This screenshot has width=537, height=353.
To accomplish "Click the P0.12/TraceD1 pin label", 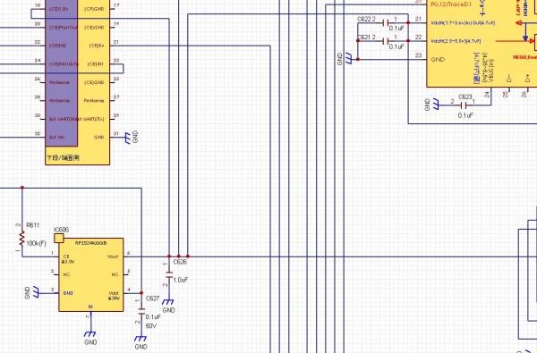I will tap(450, 4).
